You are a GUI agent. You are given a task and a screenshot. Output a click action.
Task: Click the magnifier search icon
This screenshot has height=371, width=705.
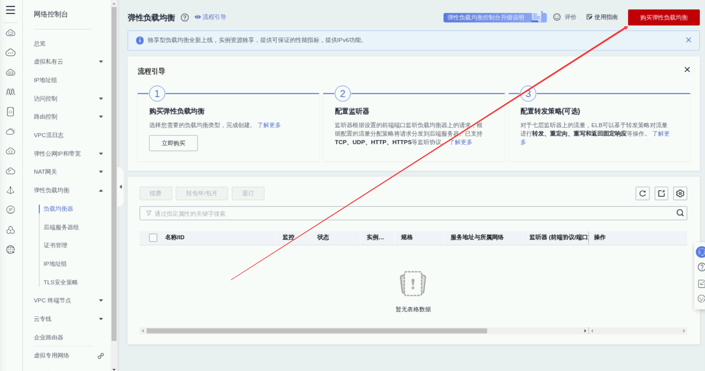tap(680, 213)
